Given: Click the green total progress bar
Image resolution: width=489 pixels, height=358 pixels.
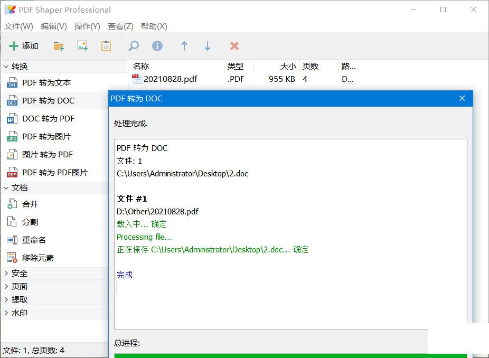Looking at the screenshot, I should (290, 356).
